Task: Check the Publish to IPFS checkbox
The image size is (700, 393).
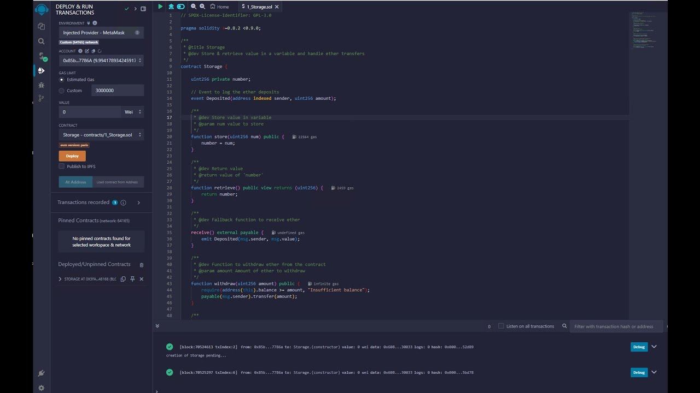Action: point(61,166)
